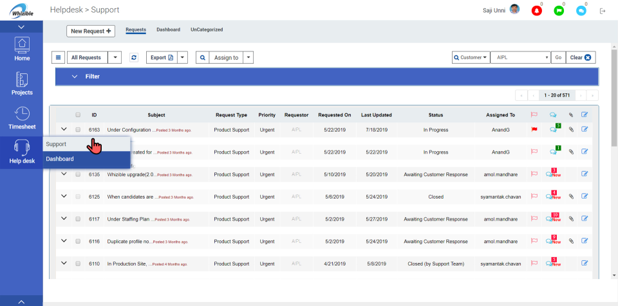Screen dimensions: 618x306
Task: Tick the checkbox for request 6135
Action: [x=78, y=174]
